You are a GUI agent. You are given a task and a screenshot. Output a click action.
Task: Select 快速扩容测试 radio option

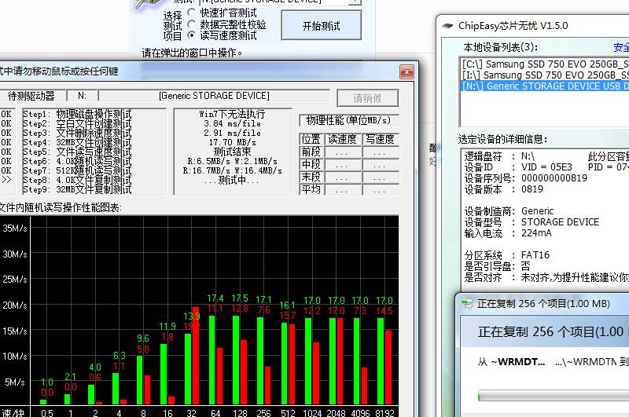tap(192, 13)
